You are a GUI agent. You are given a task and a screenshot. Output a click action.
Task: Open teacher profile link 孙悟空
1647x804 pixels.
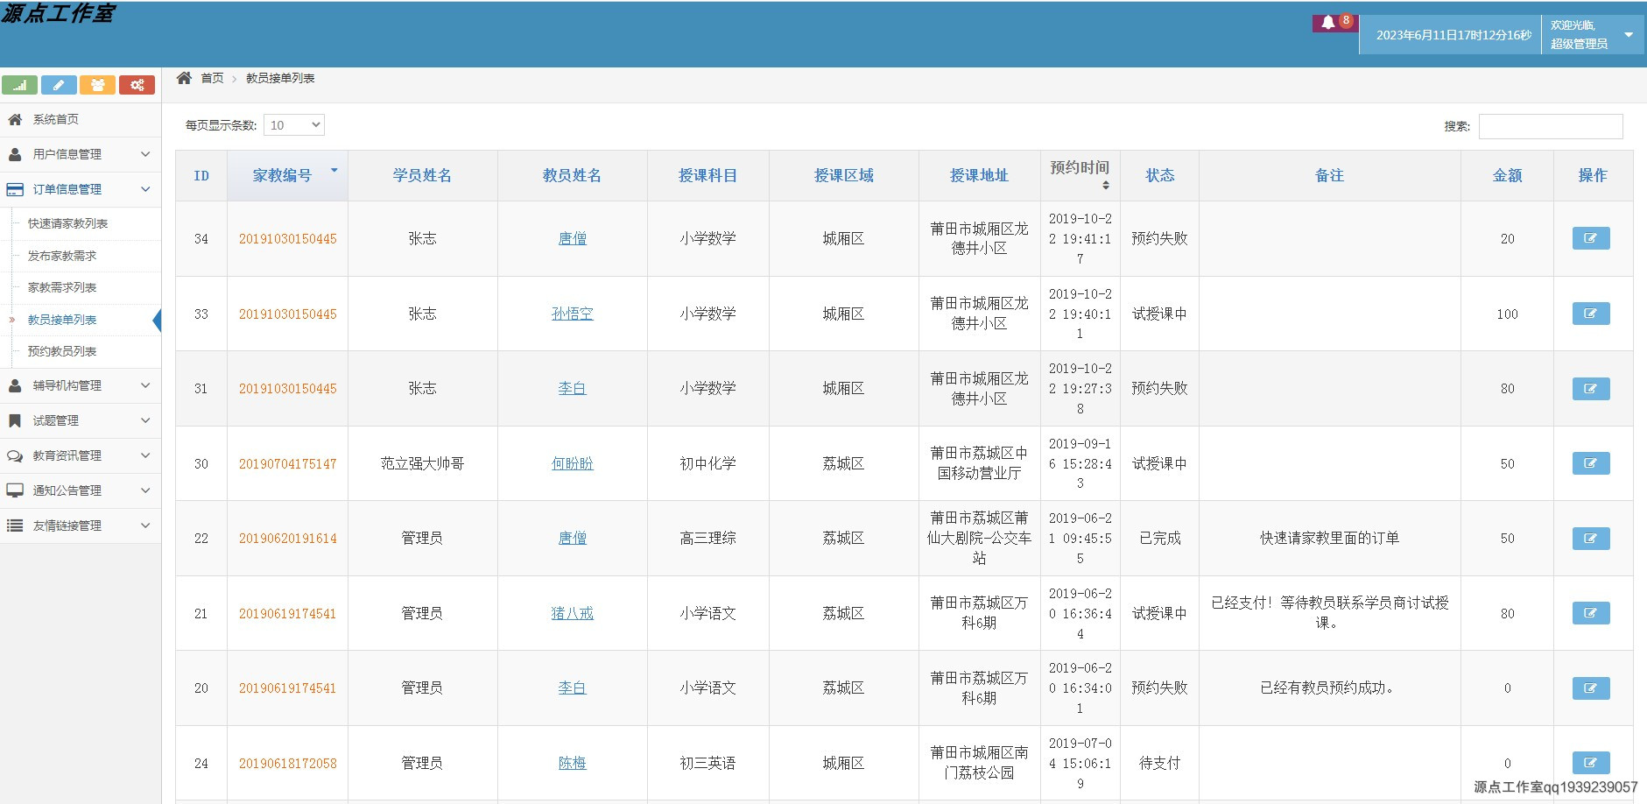(x=573, y=314)
